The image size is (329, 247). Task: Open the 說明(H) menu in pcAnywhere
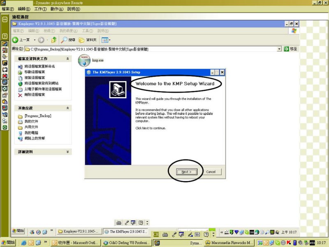tap(74, 9)
